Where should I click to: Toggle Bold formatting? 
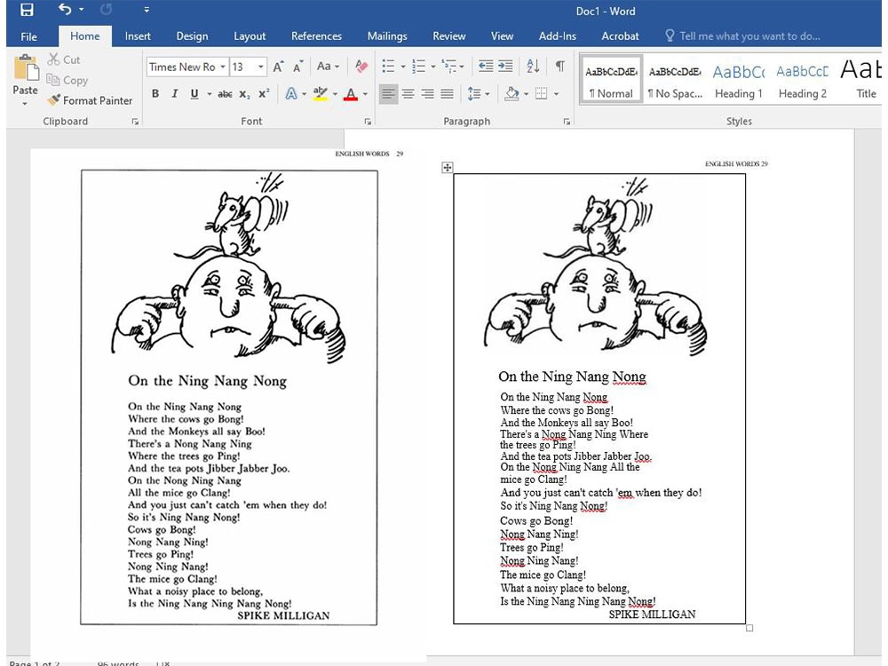tap(155, 93)
